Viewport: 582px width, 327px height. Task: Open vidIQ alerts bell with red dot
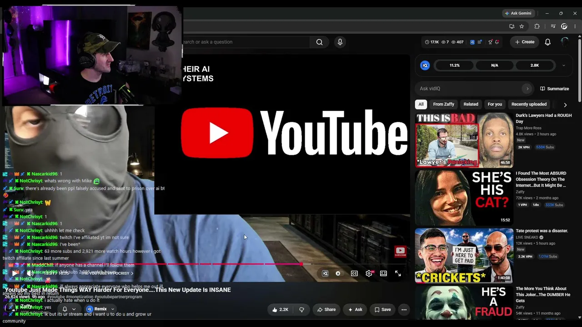(x=497, y=42)
